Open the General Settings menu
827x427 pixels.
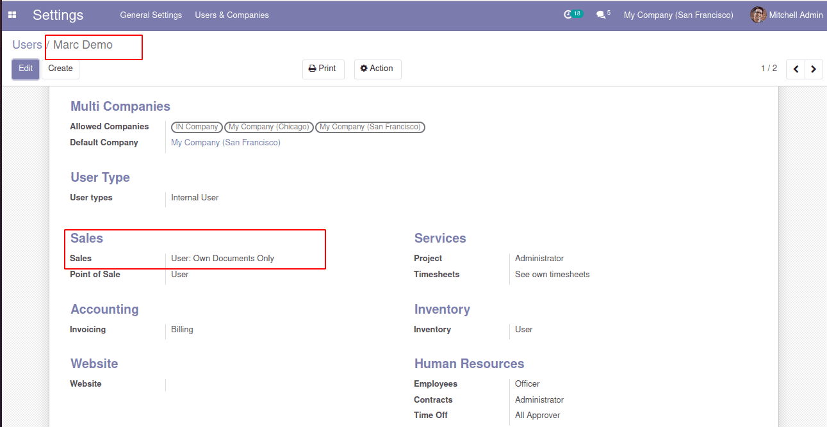[x=151, y=15]
